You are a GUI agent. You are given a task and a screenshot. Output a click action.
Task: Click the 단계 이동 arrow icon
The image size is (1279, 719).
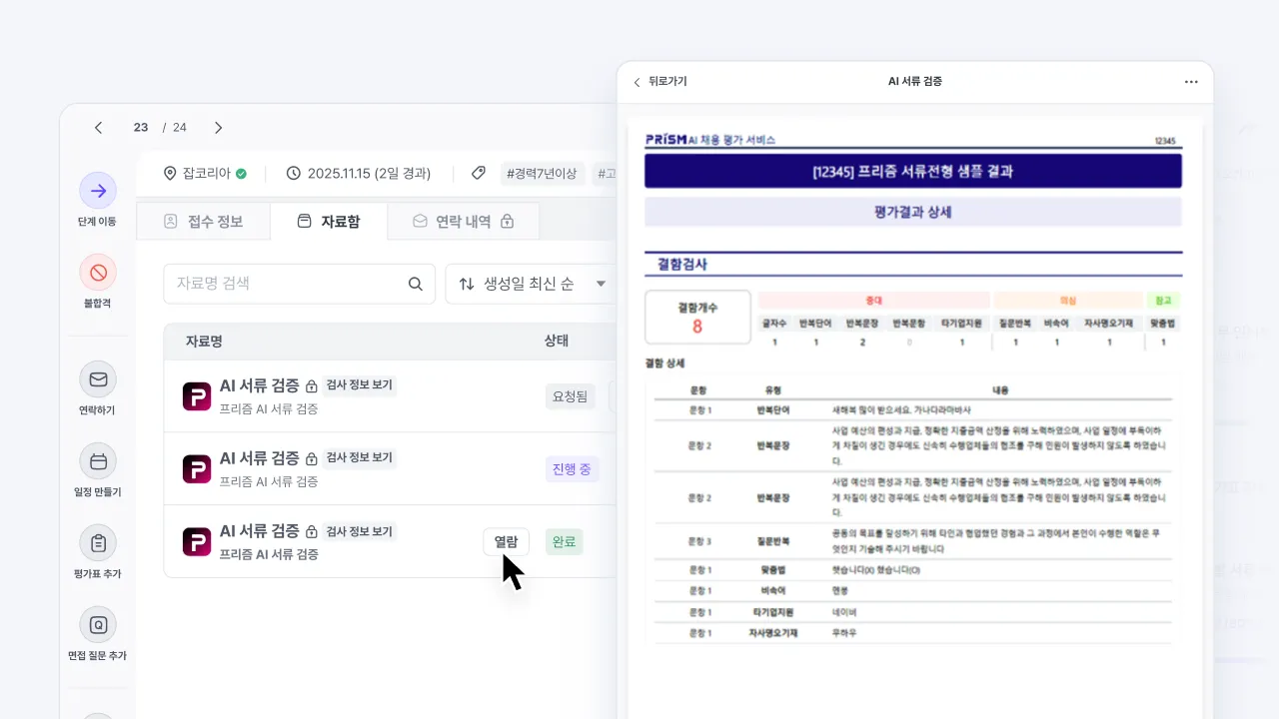tap(98, 191)
